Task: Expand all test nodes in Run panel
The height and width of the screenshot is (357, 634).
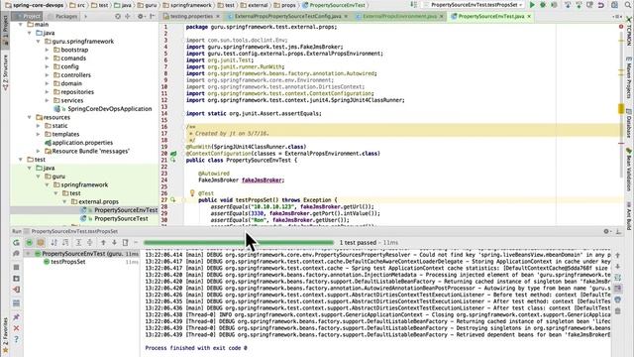Action: click(78, 242)
